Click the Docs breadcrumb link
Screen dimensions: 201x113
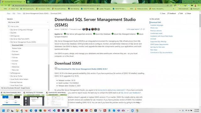8,13
